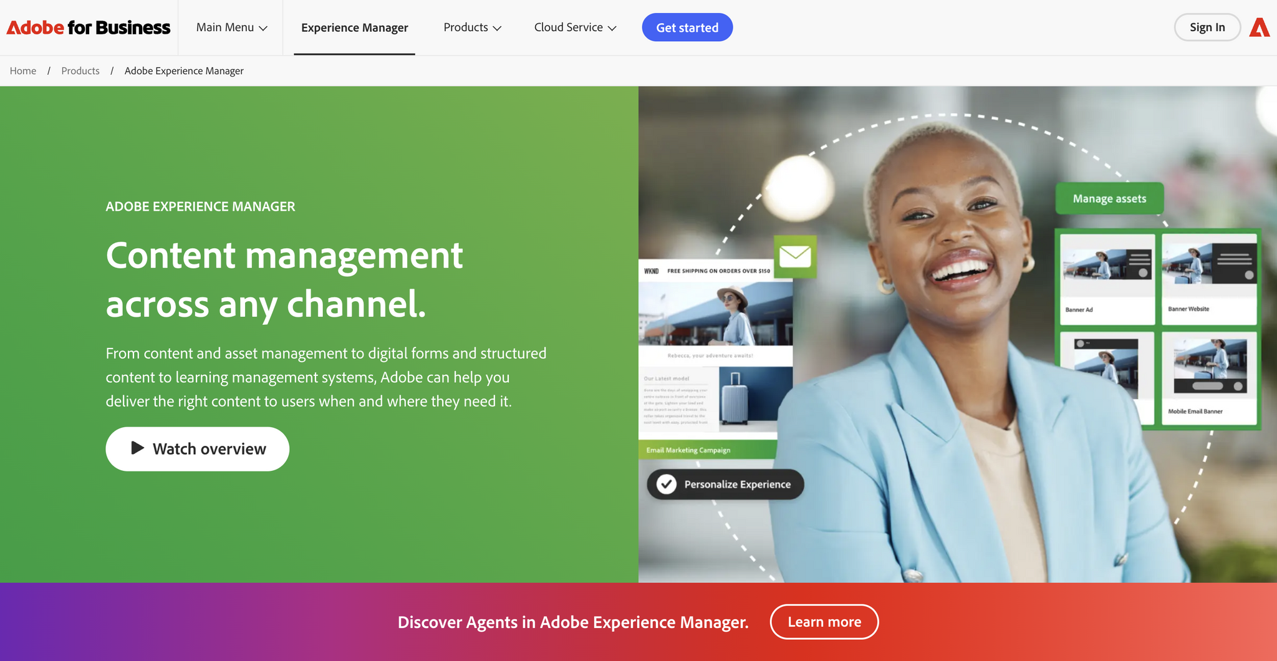Click the Get started button
This screenshot has height=661, width=1277.
click(687, 27)
